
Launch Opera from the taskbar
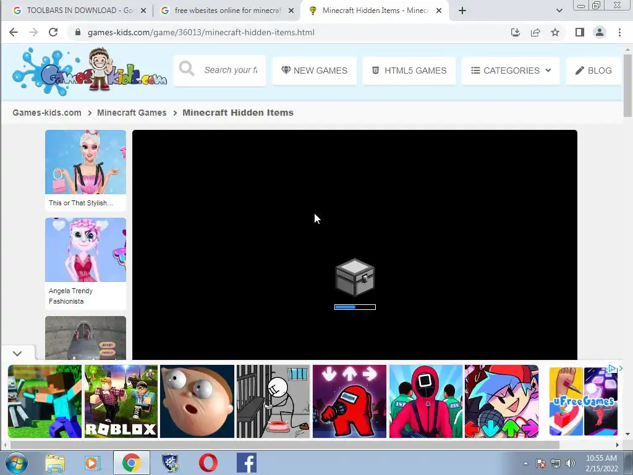208,463
